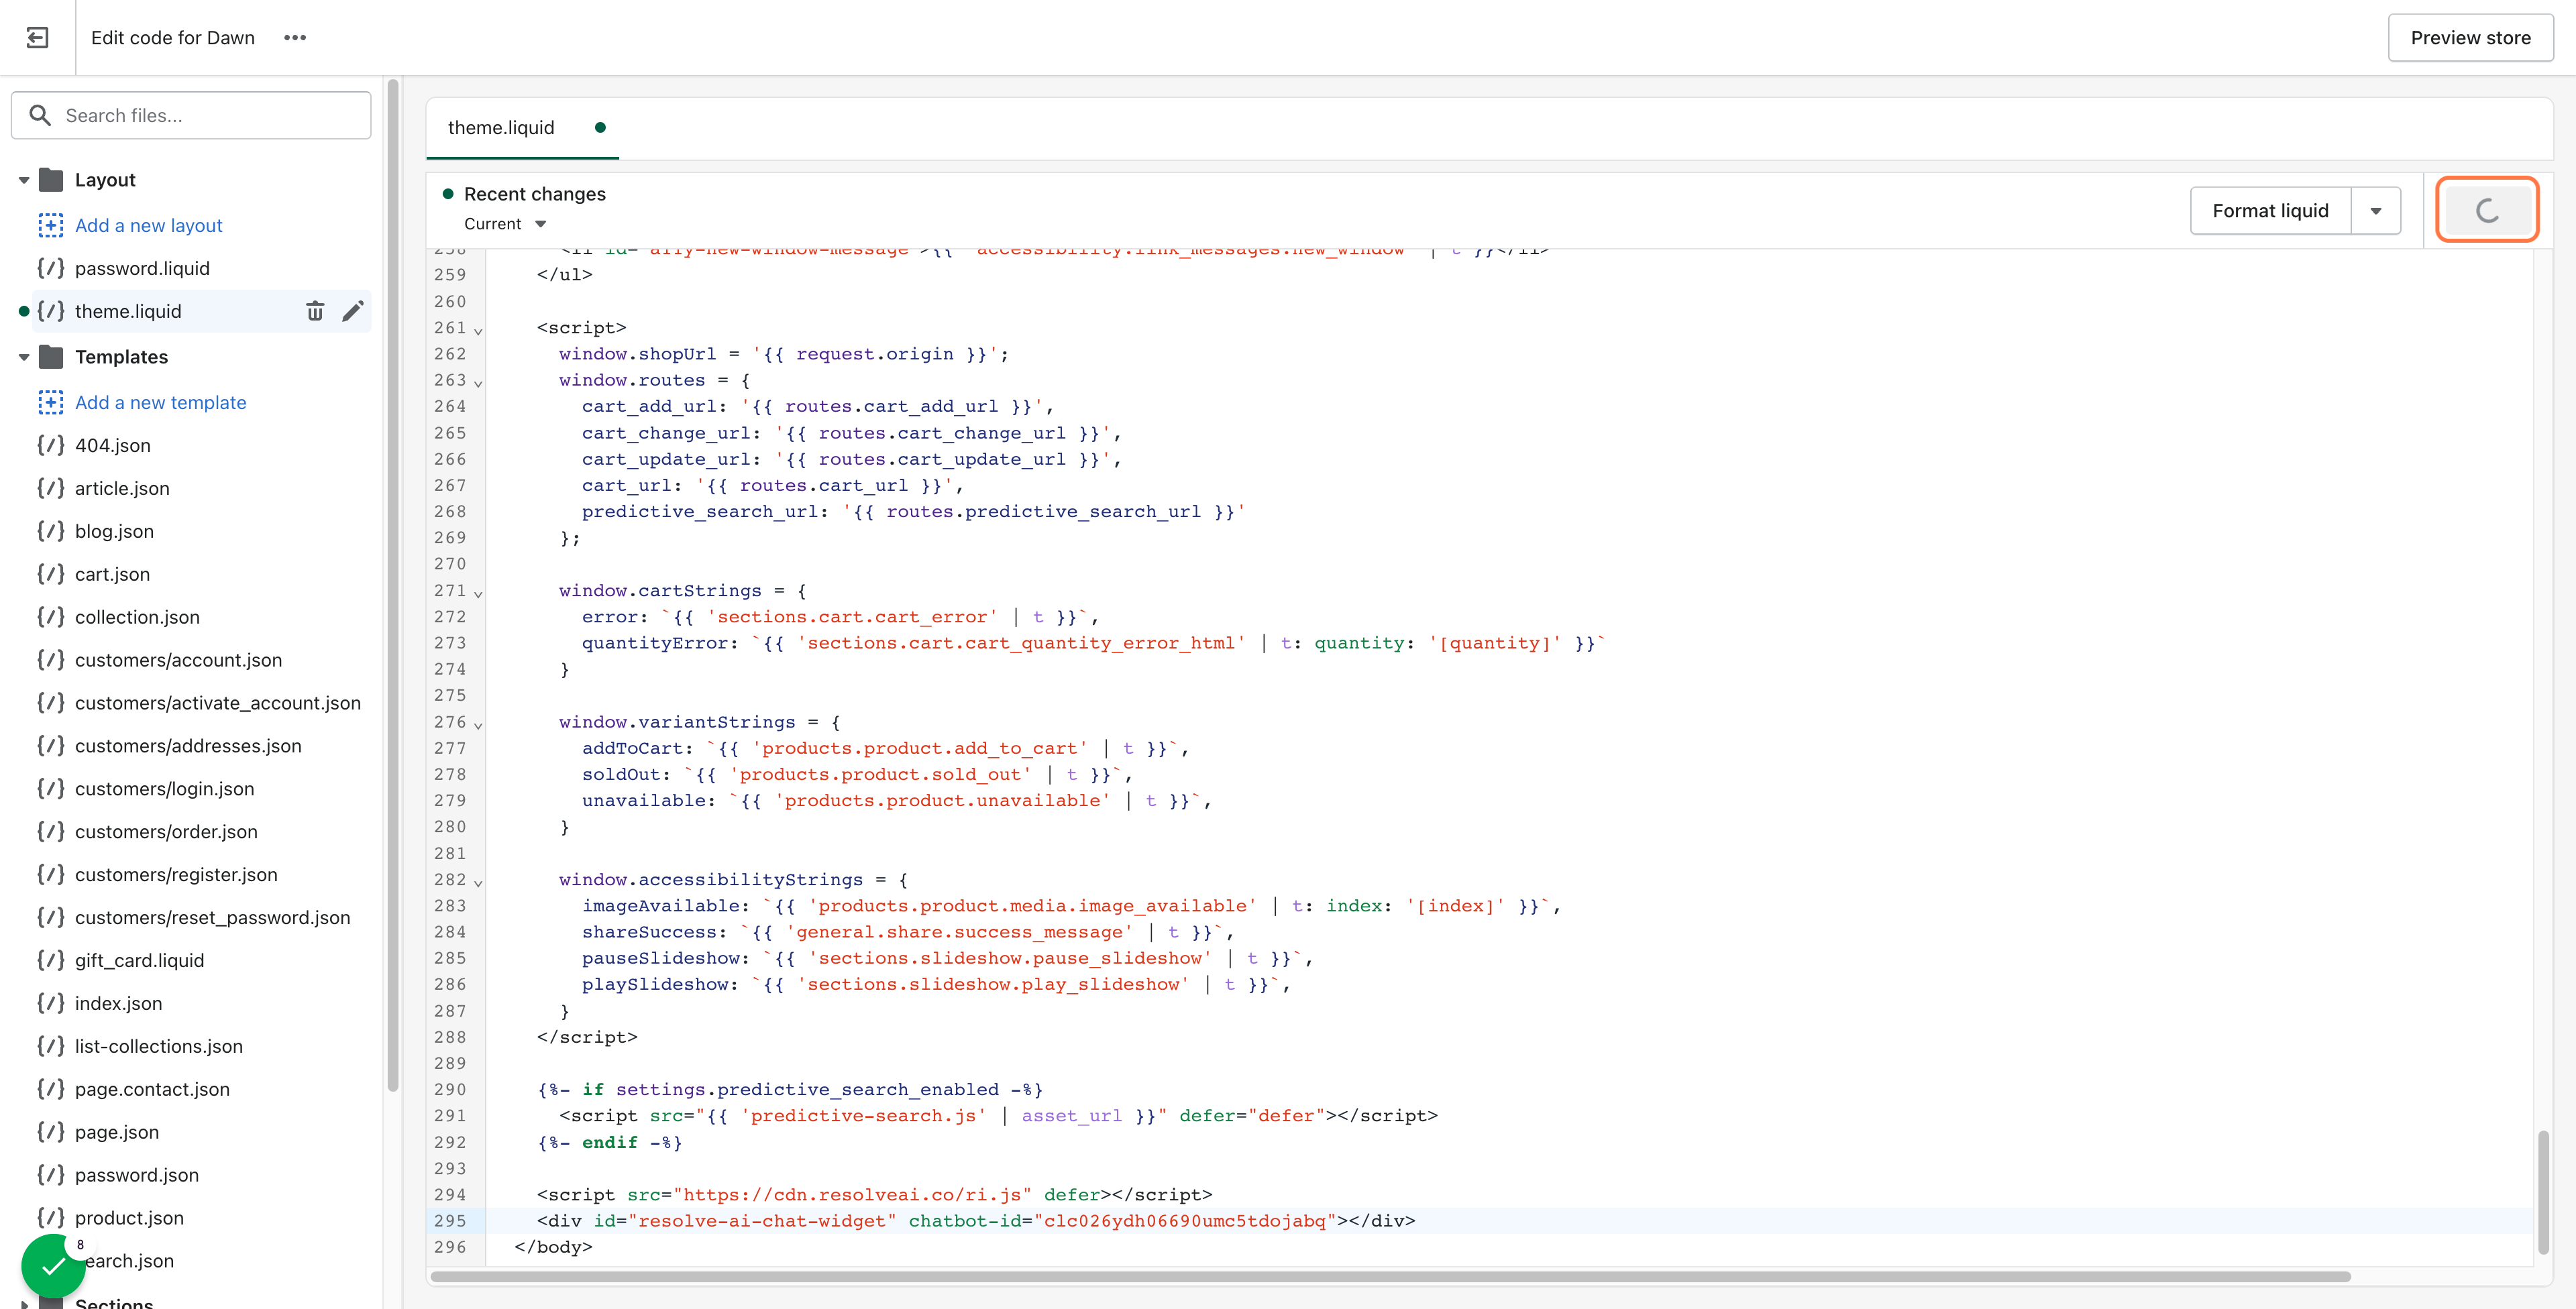Fold accessibilityStrings block at line 282
2576x1309 pixels.
click(x=478, y=883)
